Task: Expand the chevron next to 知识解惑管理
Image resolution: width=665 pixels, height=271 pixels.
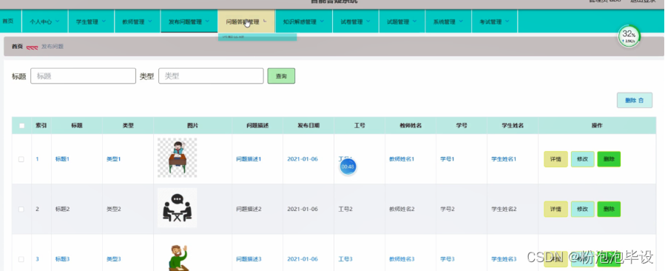Action: (x=322, y=21)
